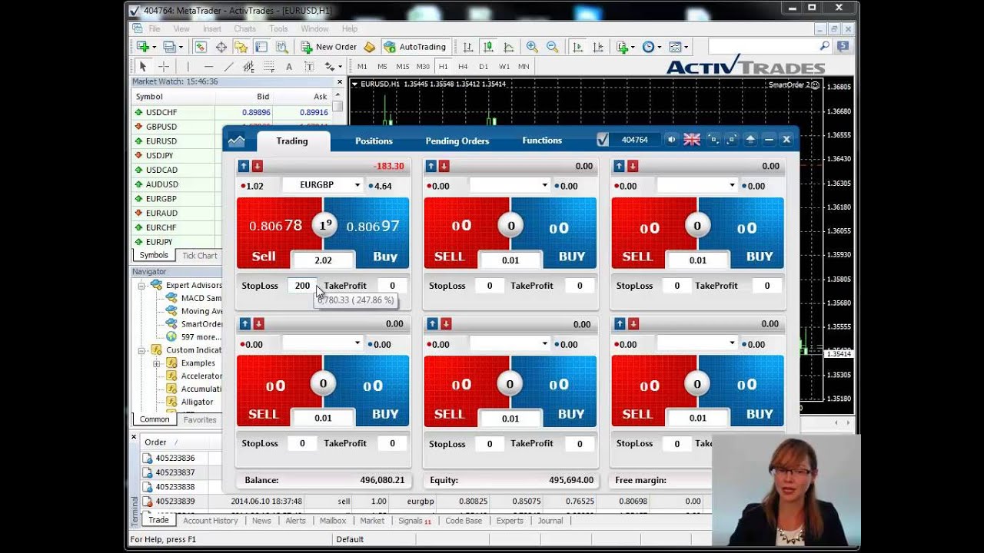Select the text label tool
This screenshot has height=553, width=984.
tap(309, 66)
